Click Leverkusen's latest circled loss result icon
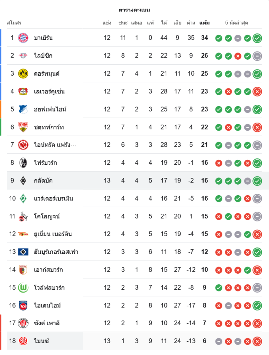 tap(257, 91)
